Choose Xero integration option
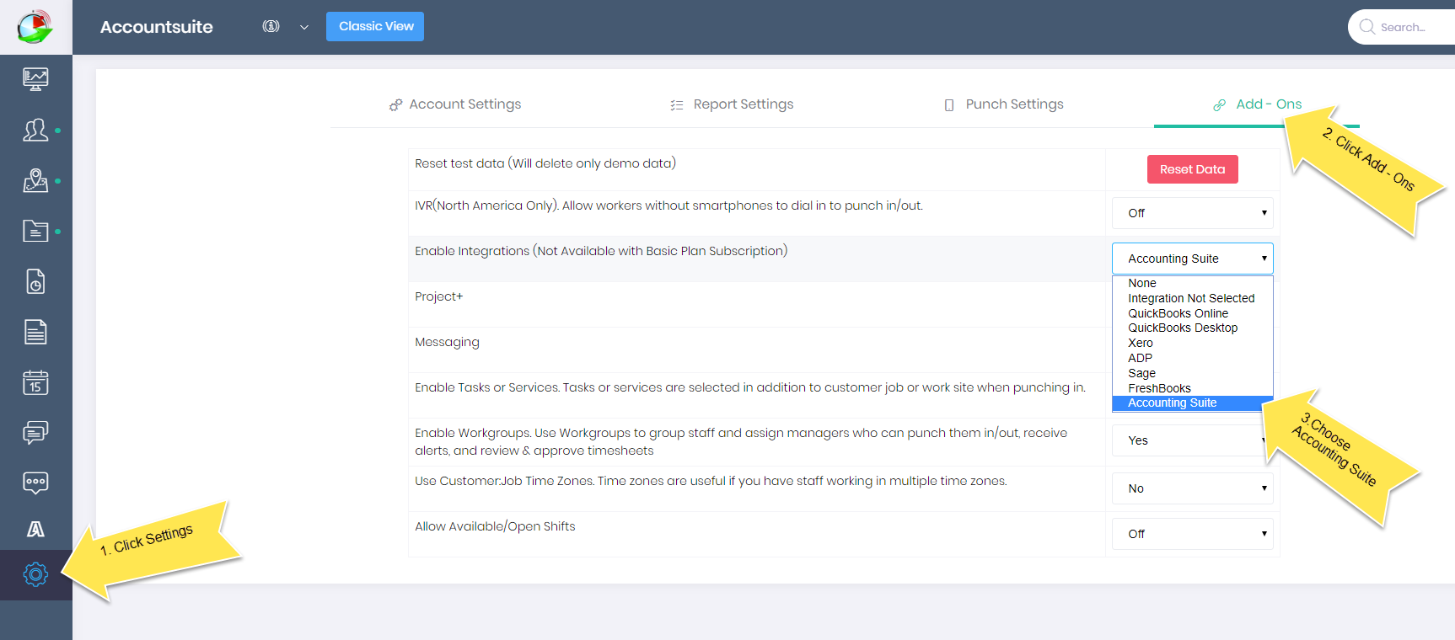 tap(1192, 344)
